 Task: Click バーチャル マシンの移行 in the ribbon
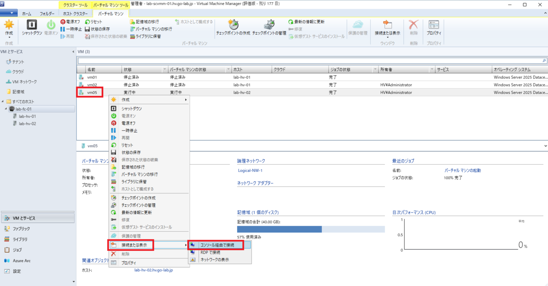[151, 29]
